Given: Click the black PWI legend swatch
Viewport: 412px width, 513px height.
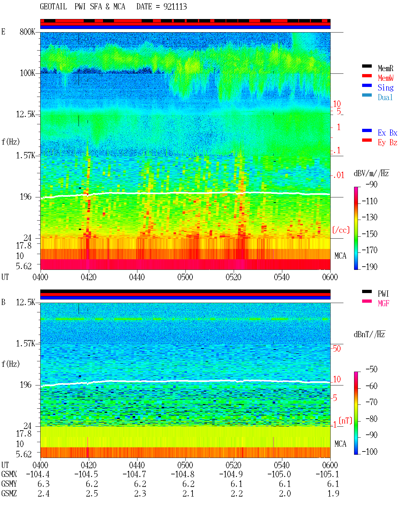Looking at the screenshot, I should (367, 292).
